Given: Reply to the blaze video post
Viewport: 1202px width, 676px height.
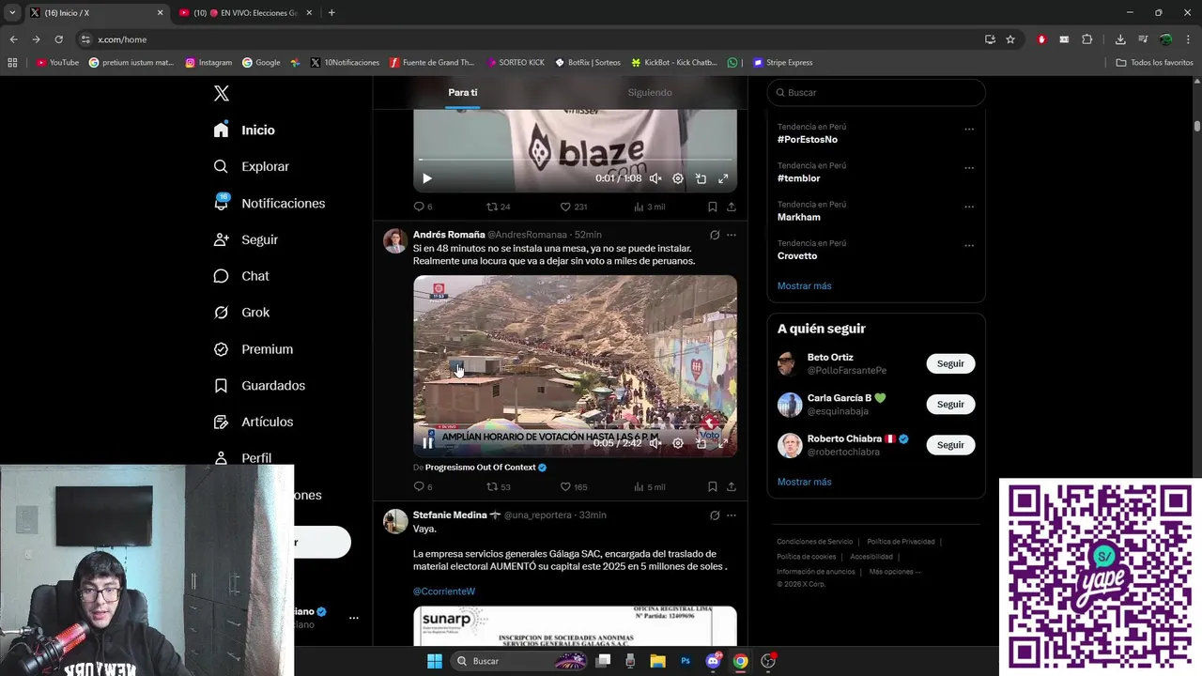Looking at the screenshot, I should [x=423, y=207].
